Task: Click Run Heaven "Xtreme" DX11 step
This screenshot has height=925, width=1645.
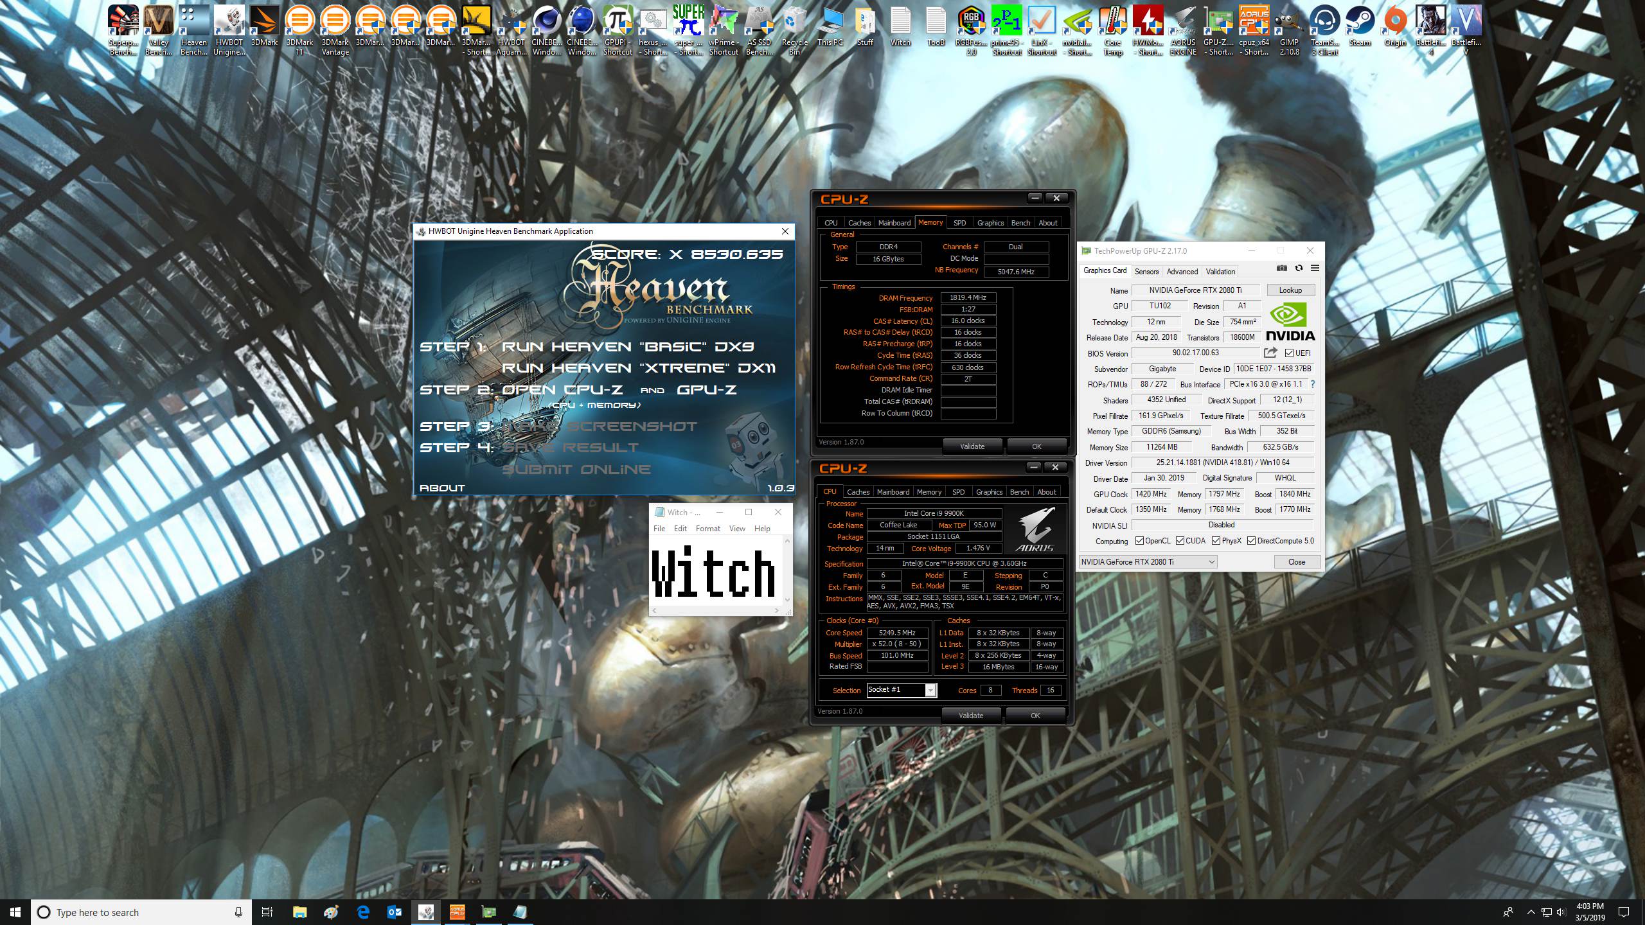Action: pyautogui.click(x=638, y=368)
